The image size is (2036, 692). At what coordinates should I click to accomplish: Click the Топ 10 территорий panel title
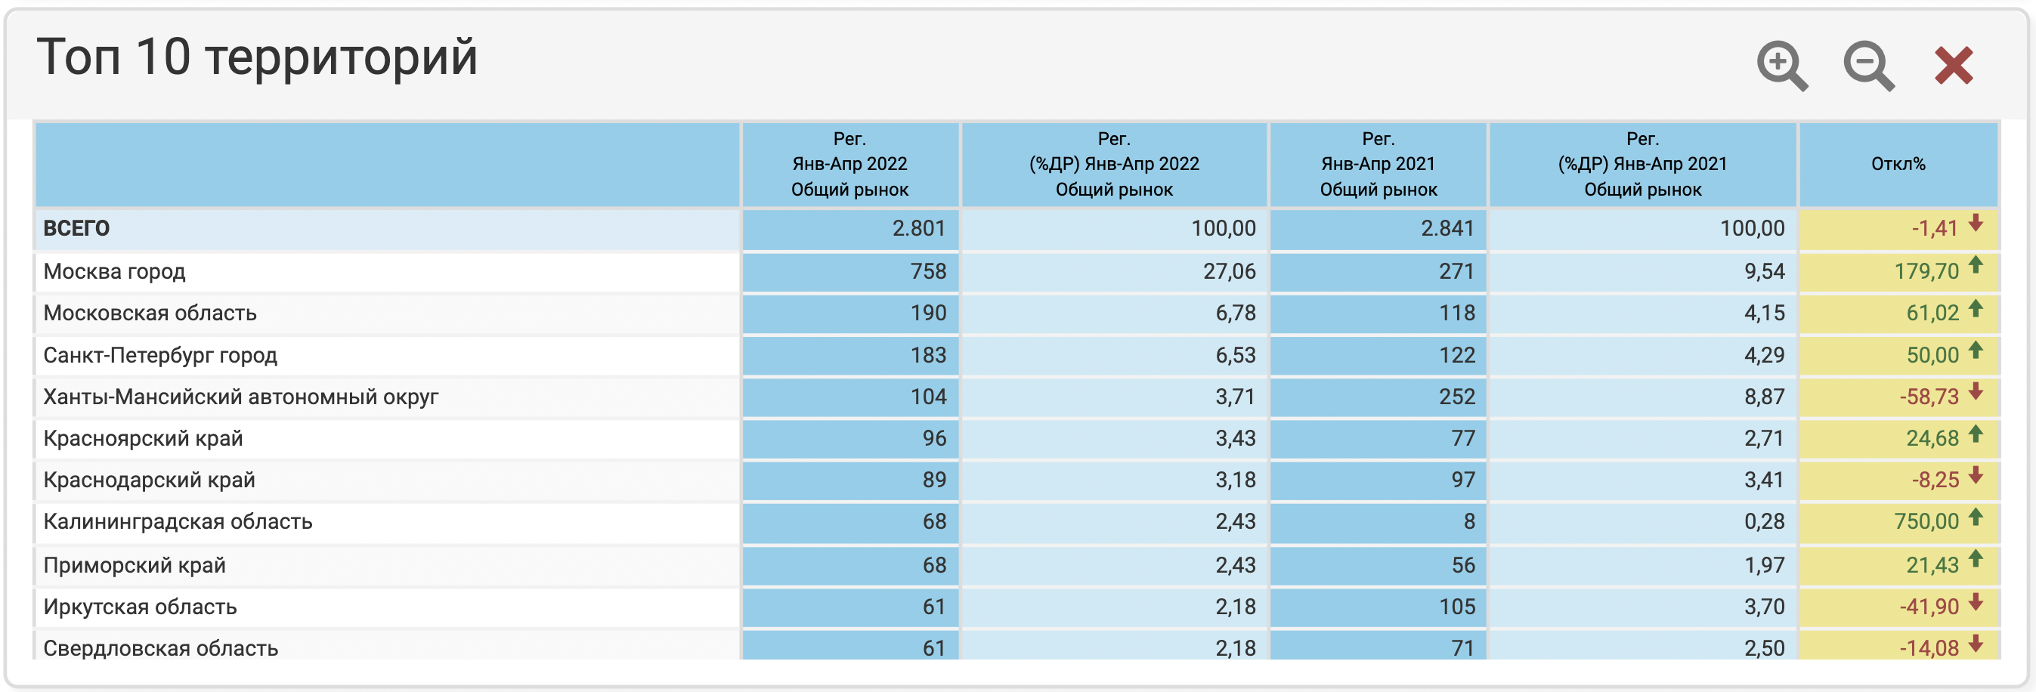point(257,57)
